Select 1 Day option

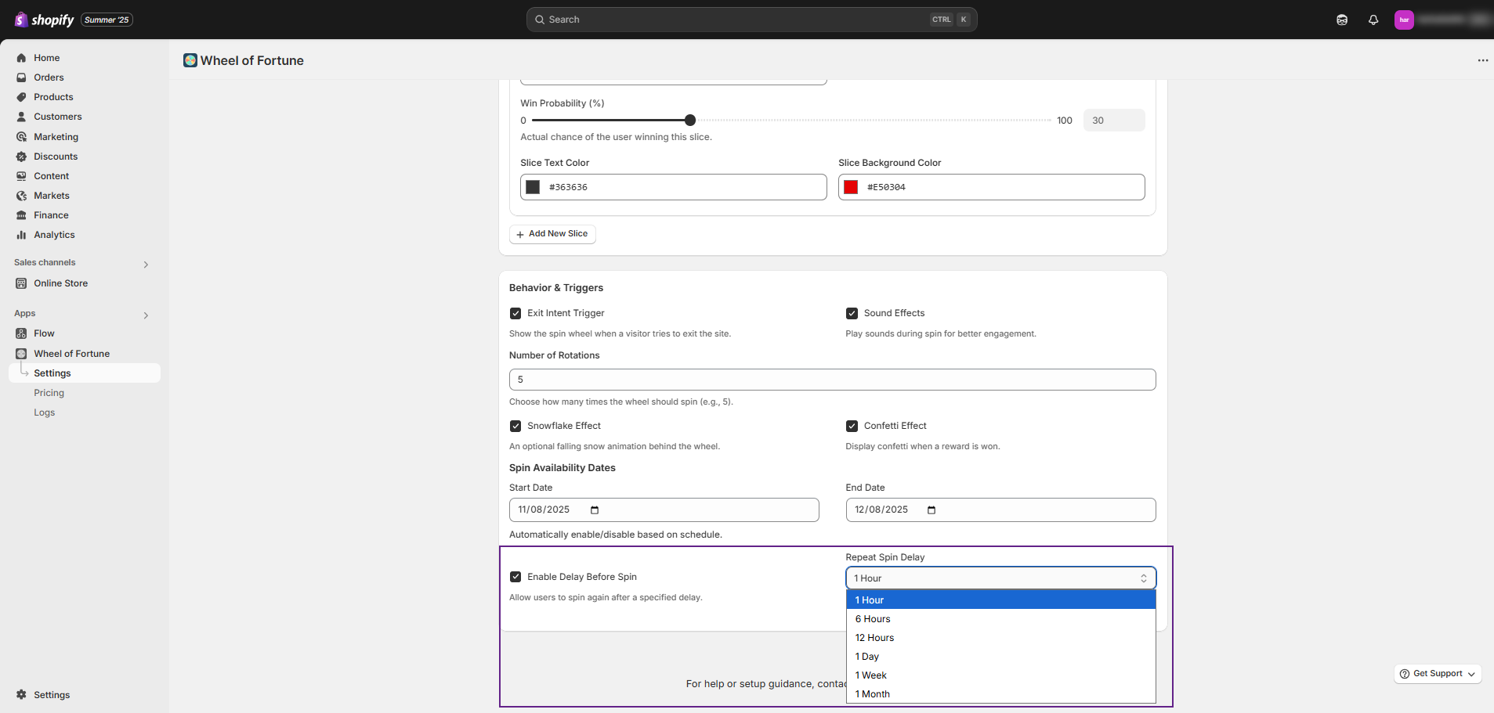click(1000, 657)
